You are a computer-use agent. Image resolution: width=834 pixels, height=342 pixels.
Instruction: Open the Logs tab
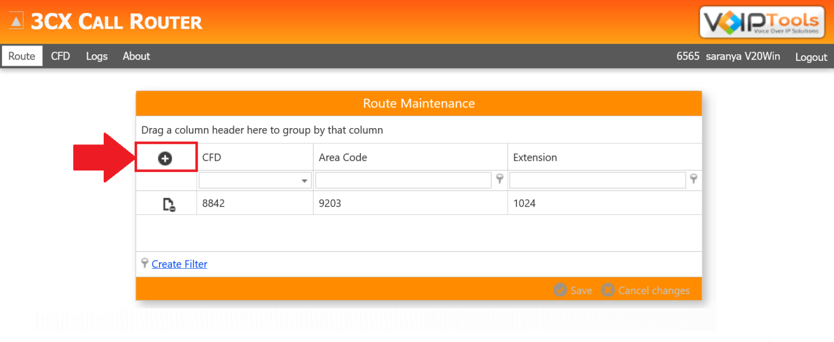(x=96, y=56)
